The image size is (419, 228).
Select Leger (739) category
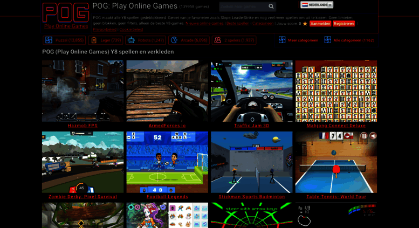coord(106,40)
